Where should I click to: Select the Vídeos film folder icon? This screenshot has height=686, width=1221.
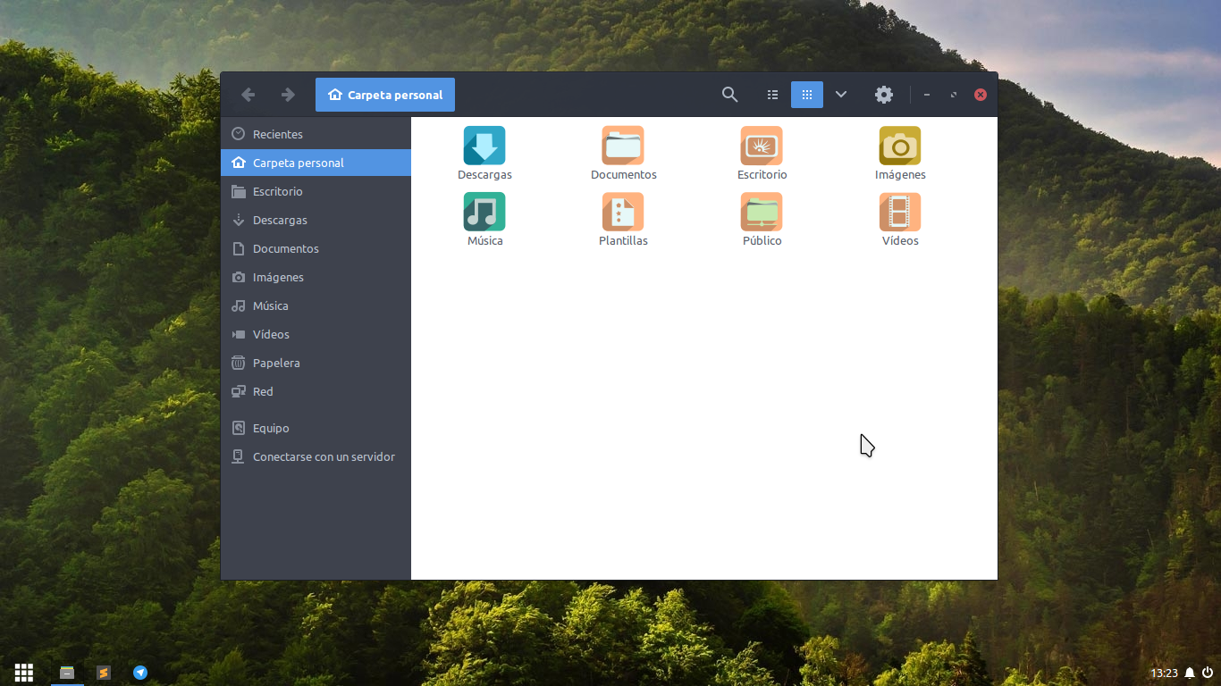coord(900,212)
